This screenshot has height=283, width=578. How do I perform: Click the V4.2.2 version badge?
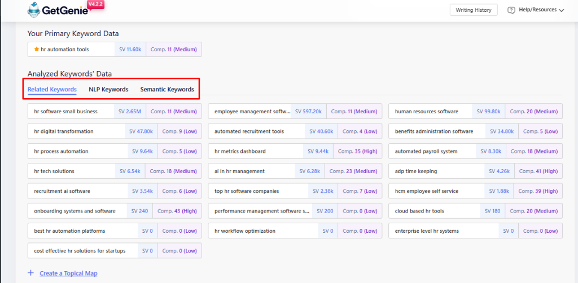point(97,5)
